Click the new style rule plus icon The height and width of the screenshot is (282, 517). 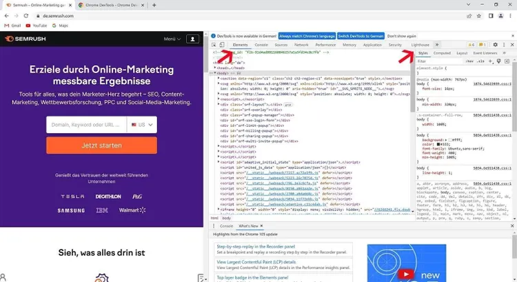[490, 61]
